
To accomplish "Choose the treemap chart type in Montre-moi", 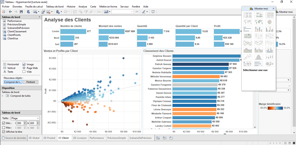I will point(247,36).
